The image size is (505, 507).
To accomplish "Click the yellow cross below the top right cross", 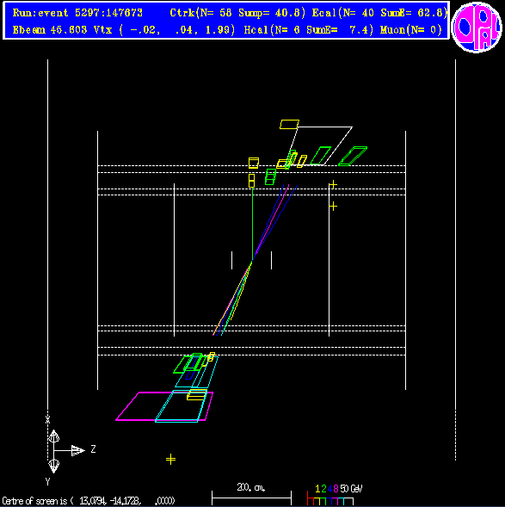I will point(333,206).
